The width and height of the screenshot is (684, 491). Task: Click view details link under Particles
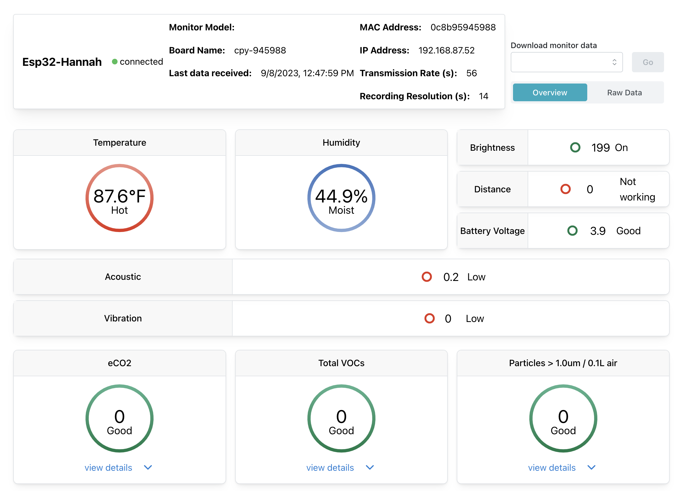(x=552, y=467)
